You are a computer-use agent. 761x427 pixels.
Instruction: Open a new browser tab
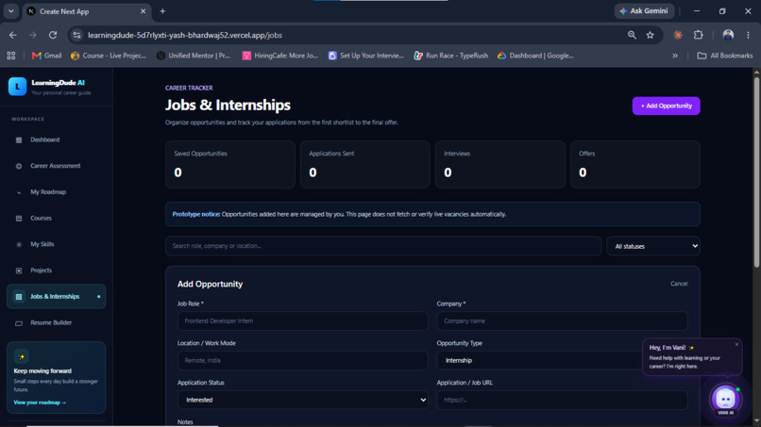[x=162, y=11]
